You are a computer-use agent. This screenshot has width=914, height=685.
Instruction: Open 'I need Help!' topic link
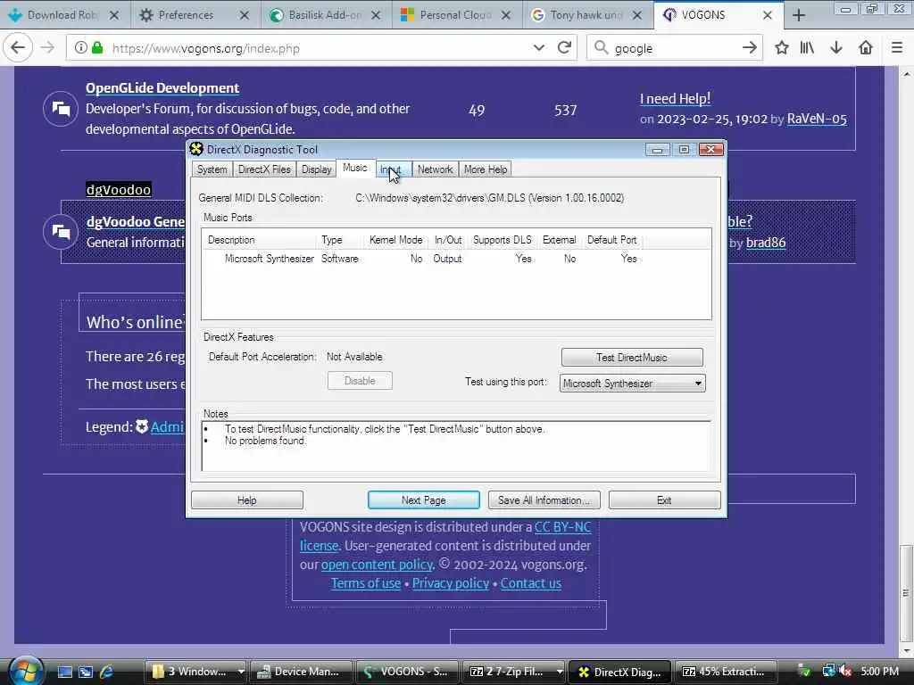point(675,98)
